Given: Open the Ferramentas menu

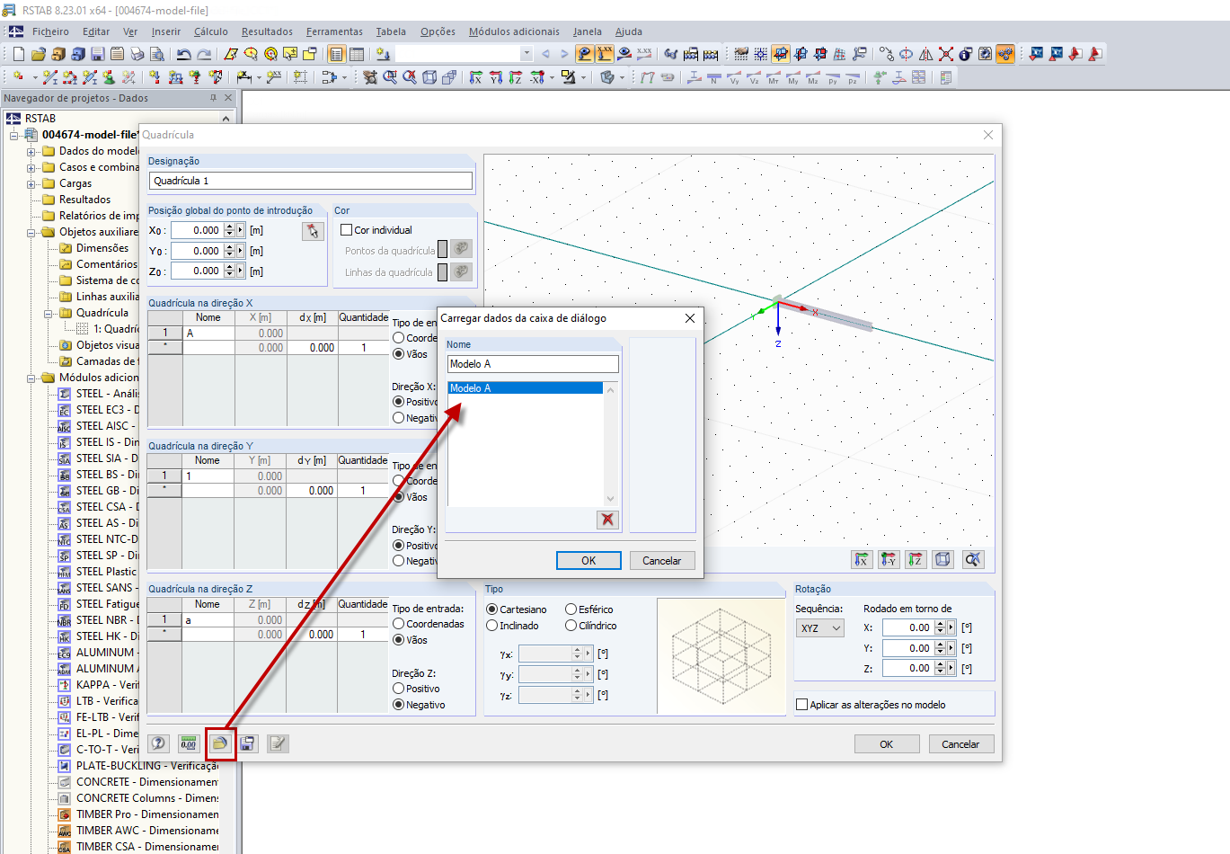Looking at the screenshot, I should (x=334, y=31).
